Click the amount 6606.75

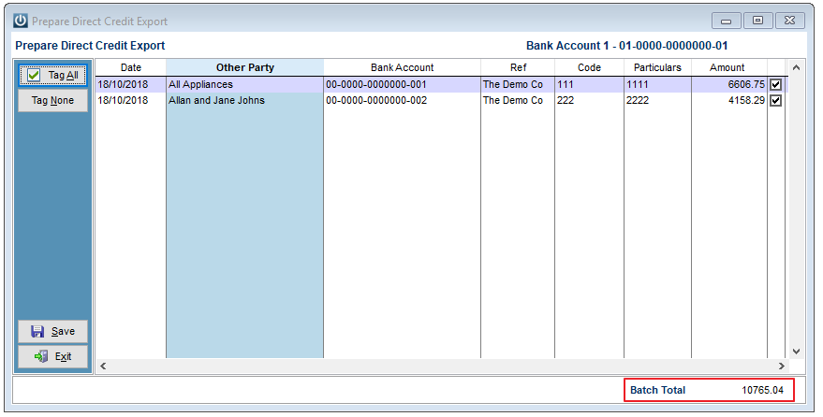tap(729, 84)
